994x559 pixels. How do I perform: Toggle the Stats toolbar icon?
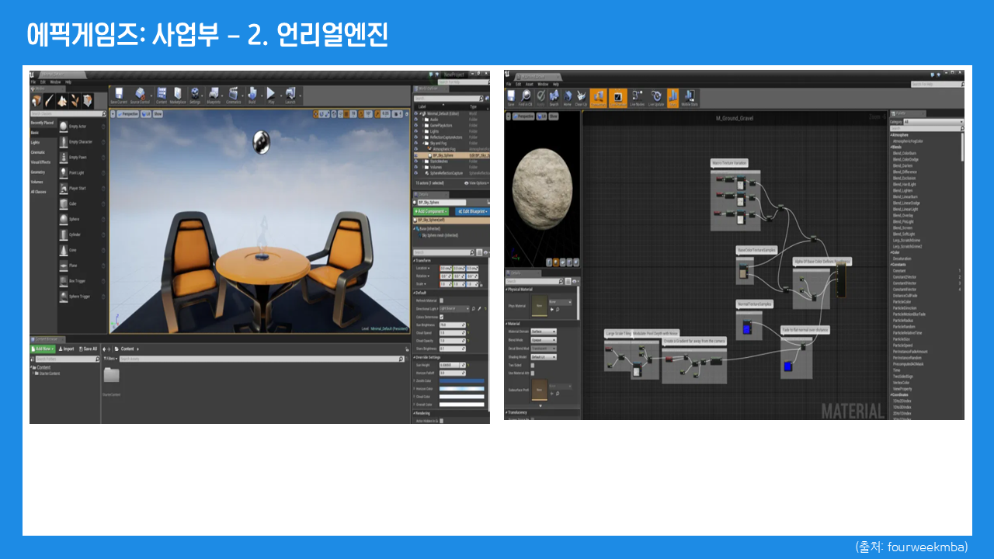tap(673, 98)
